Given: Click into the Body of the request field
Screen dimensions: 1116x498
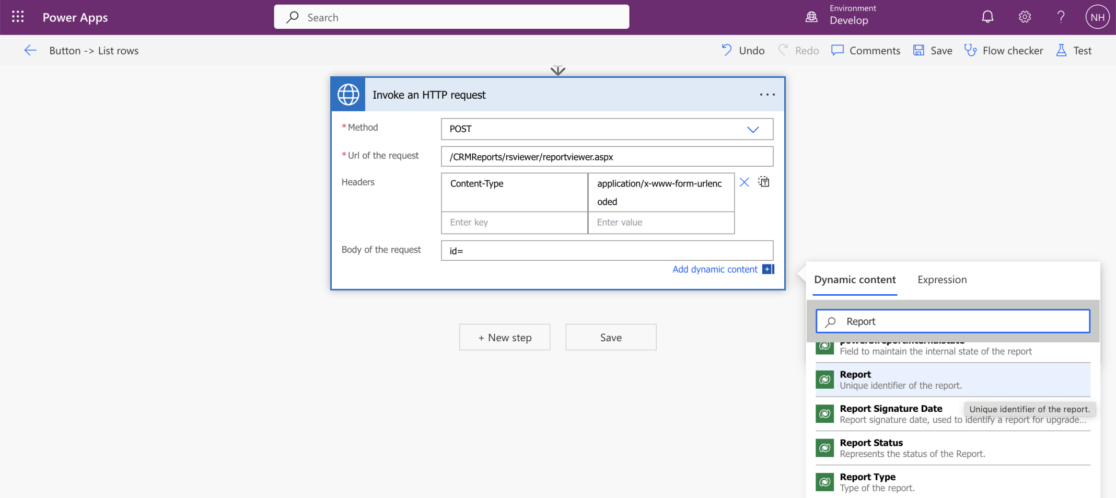Looking at the screenshot, I should tap(607, 251).
